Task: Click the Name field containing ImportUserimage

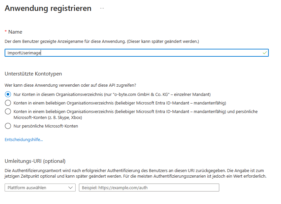Action: (132, 53)
